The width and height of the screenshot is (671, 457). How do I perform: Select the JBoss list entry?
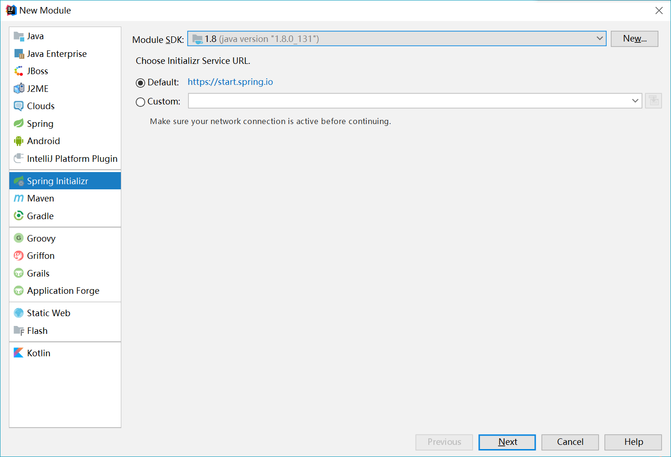tap(65, 71)
